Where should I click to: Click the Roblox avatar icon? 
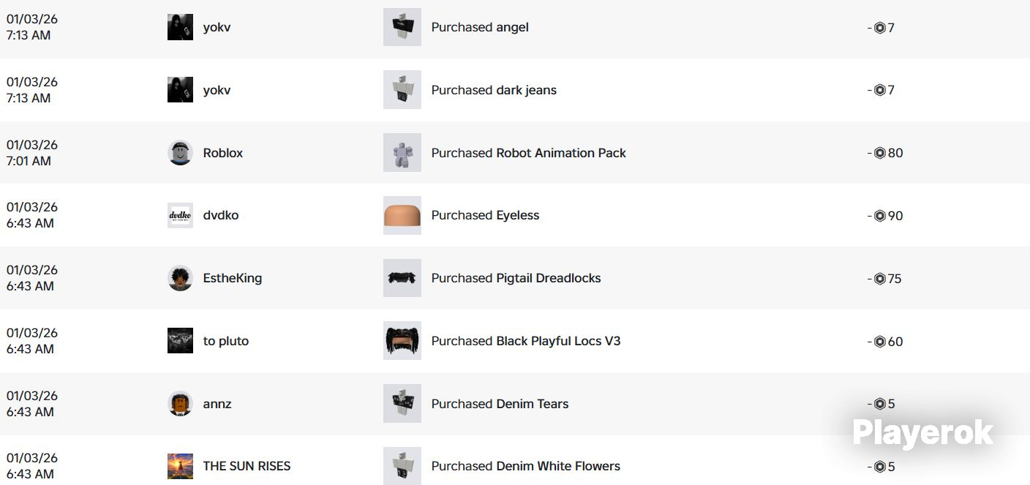click(180, 153)
